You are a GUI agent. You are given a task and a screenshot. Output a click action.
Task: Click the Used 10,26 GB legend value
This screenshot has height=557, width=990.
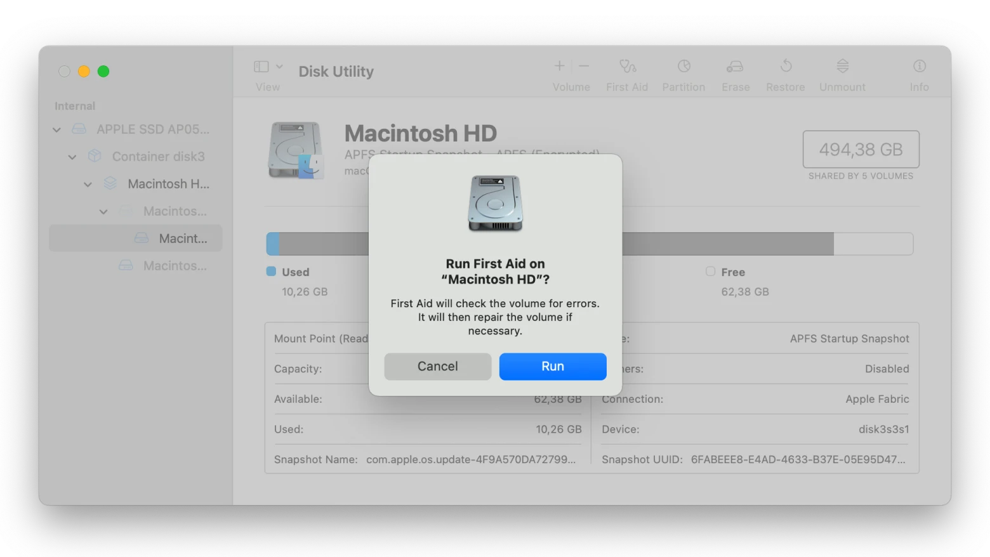coord(305,292)
